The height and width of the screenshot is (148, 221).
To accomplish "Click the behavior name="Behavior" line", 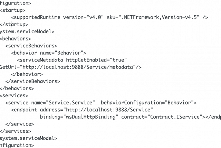I will [x=48, y=53].
